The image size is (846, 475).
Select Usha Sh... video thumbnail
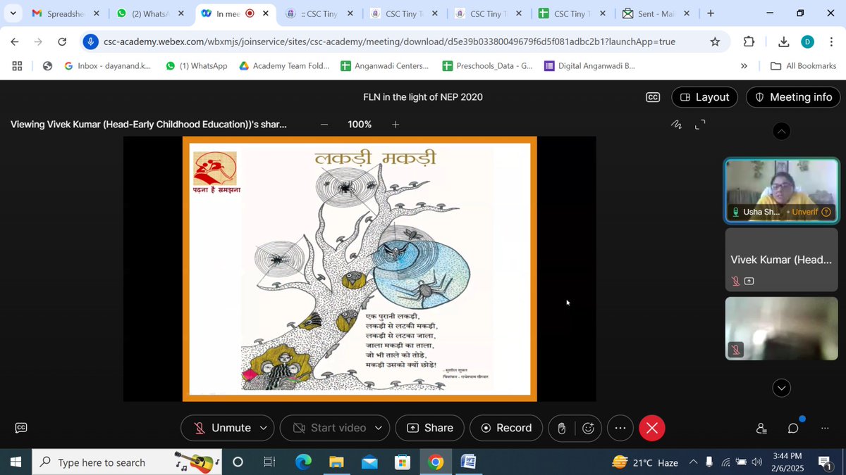pos(782,190)
